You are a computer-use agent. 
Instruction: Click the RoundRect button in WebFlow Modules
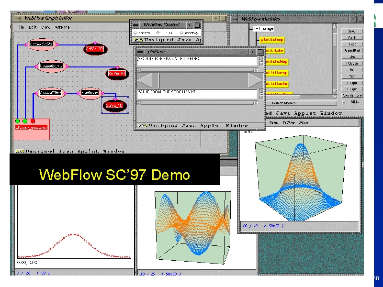(352, 51)
